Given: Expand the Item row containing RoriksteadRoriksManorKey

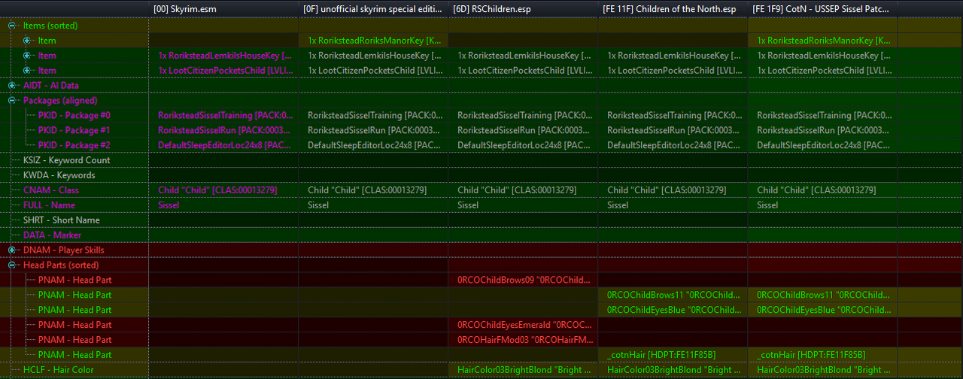Looking at the screenshot, I should tap(27, 41).
